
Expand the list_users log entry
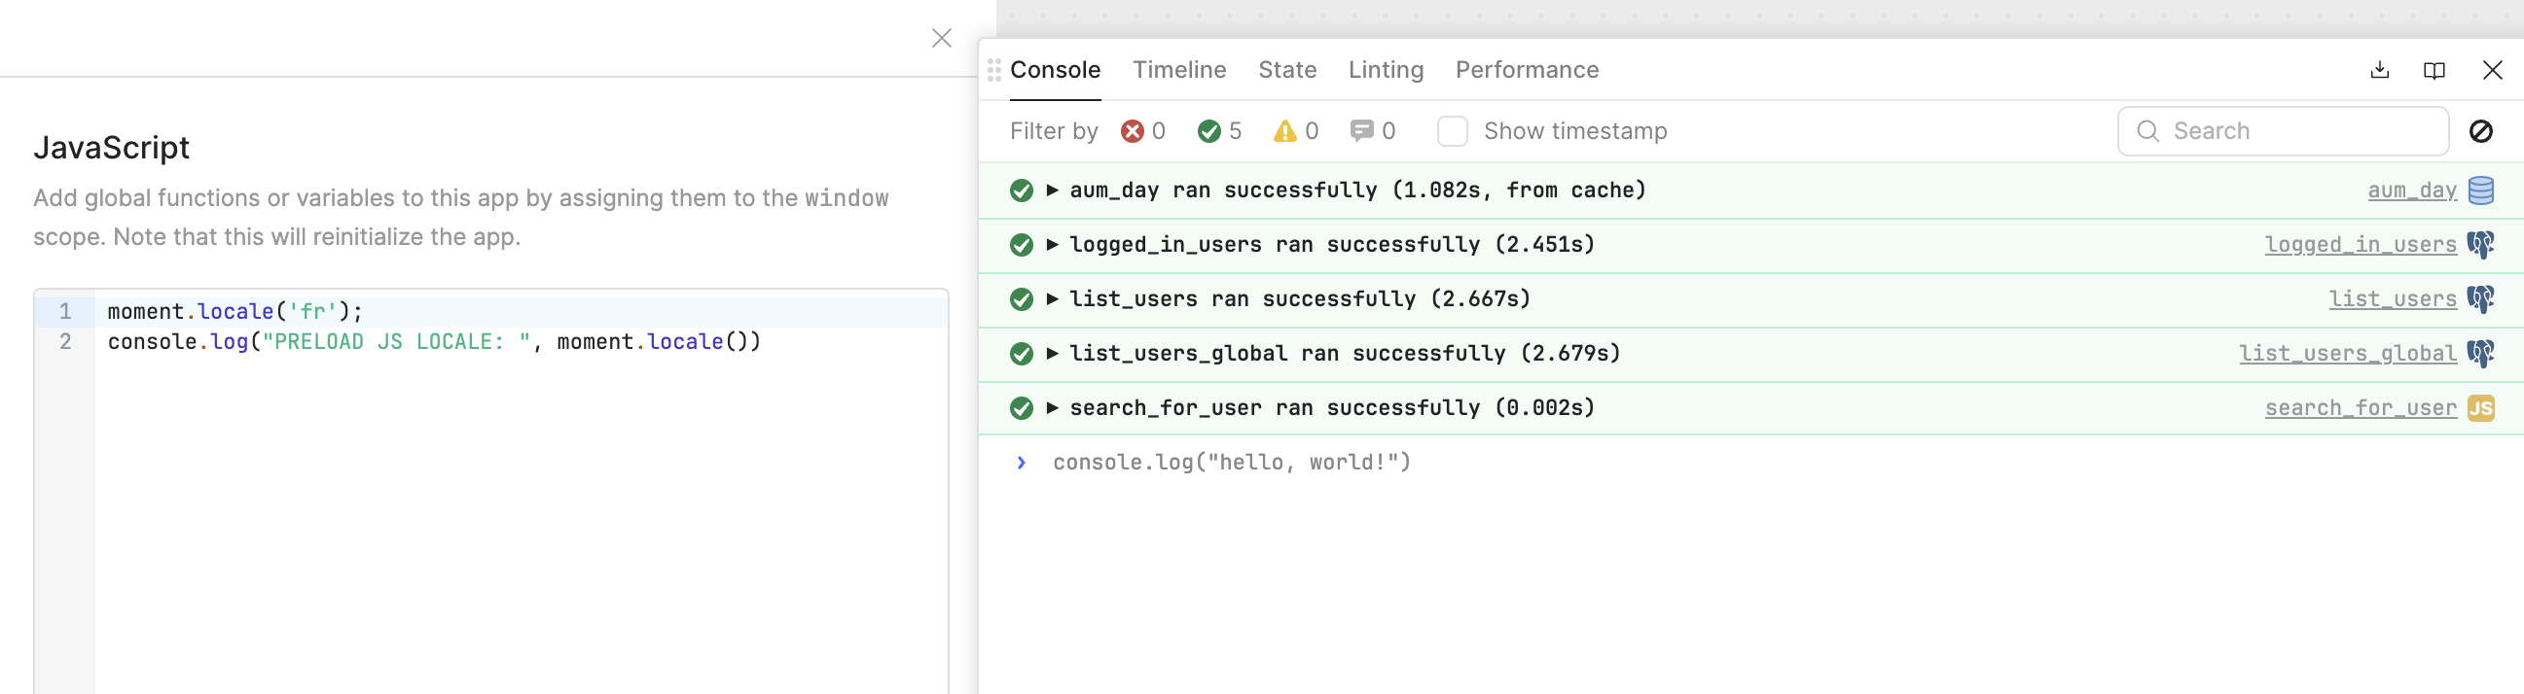(1051, 299)
